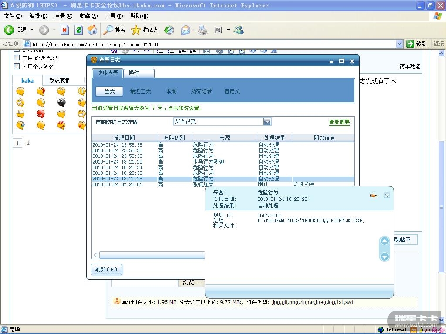The image size is (446, 334).
Task: Insert the black-faced emoticon
Action: pos(61,103)
